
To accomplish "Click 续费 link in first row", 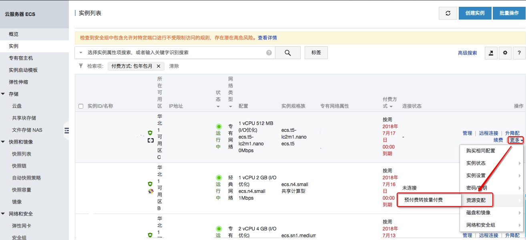I will tap(498, 140).
